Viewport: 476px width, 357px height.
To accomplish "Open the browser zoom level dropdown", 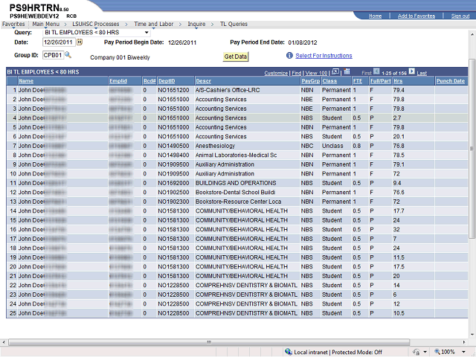I will point(465,352).
